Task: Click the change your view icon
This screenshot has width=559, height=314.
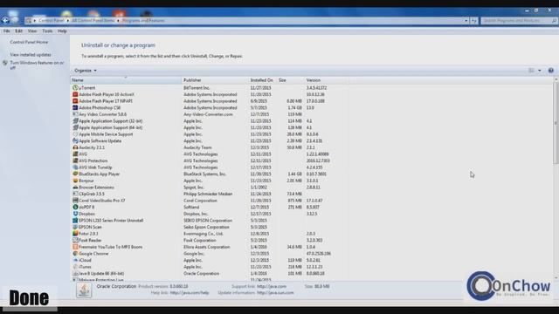Action: [x=531, y=71]
